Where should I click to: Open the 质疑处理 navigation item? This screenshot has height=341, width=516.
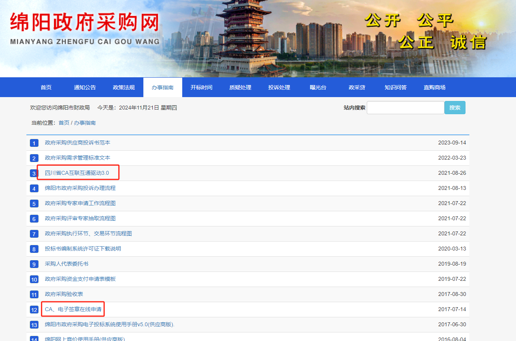[x=240, y=87]
